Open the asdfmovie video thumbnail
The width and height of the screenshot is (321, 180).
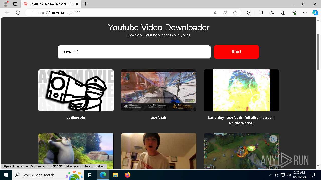pyautogui.click(x=76, y=90)
